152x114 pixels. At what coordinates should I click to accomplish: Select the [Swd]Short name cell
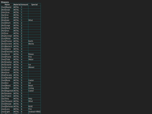(x=7, y=23)
